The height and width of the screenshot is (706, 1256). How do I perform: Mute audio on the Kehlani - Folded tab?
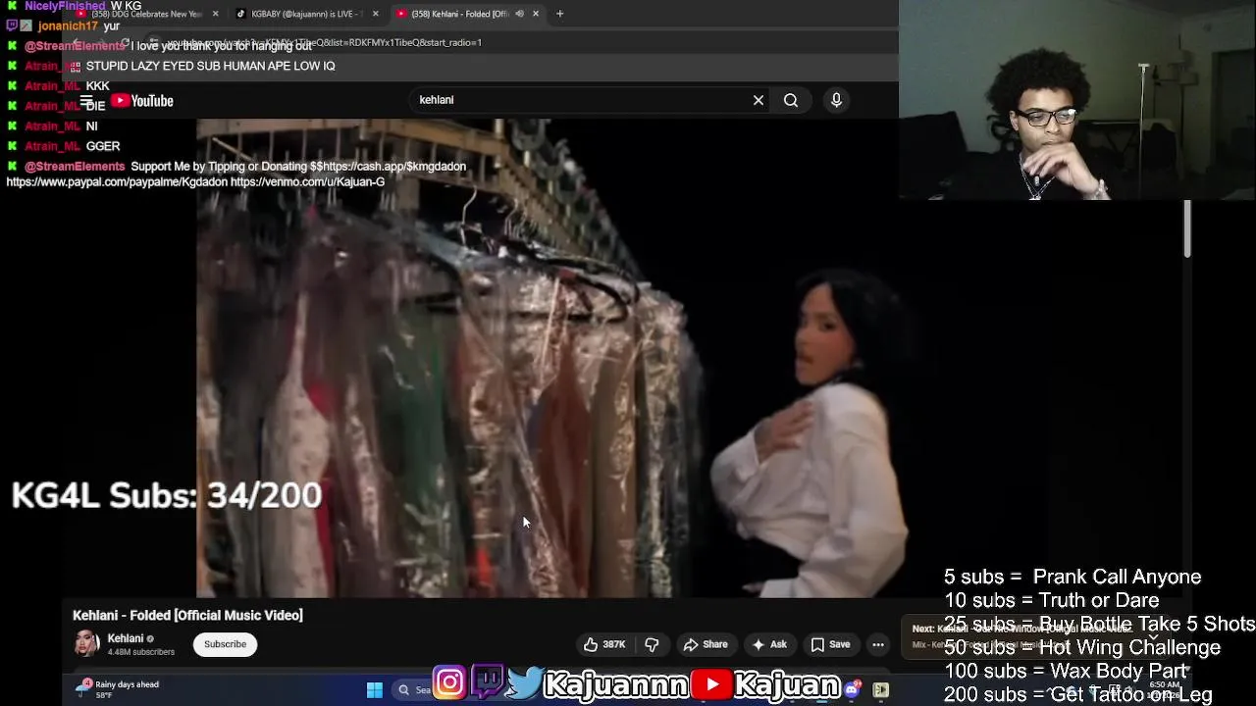pos(519,14)
